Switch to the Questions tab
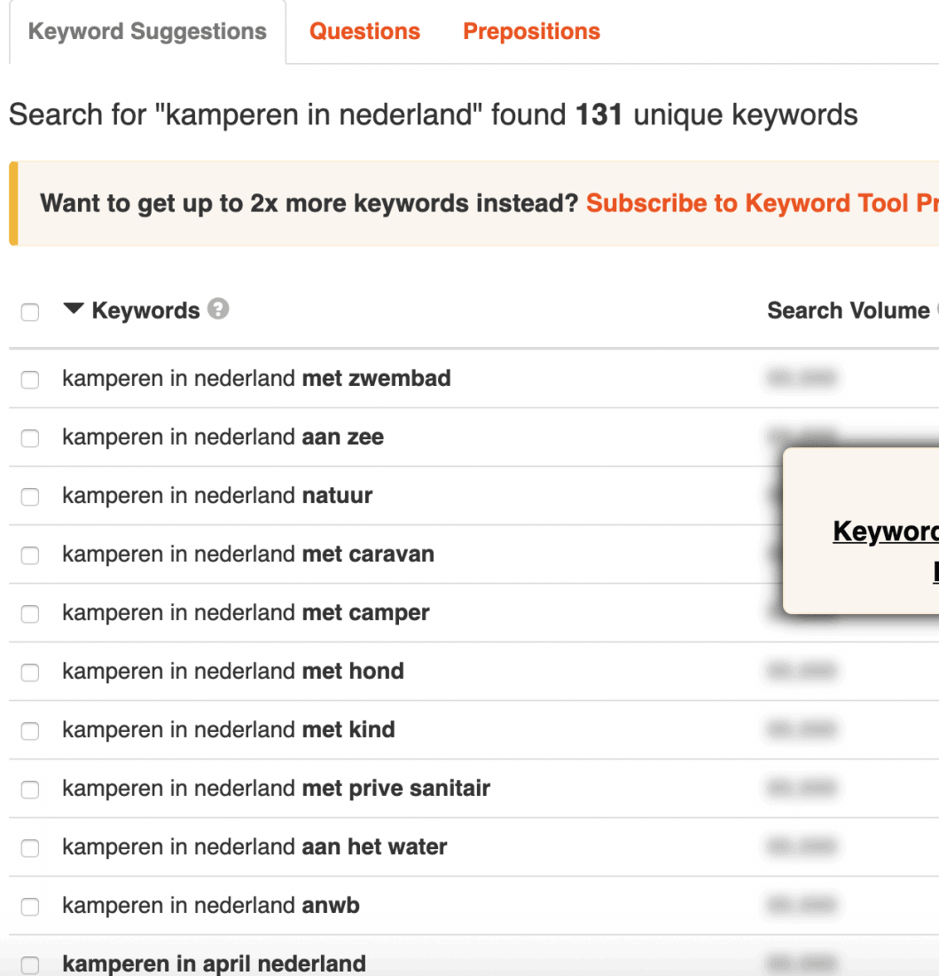This screenshot has height=976, width=939. tap(364, 32)
